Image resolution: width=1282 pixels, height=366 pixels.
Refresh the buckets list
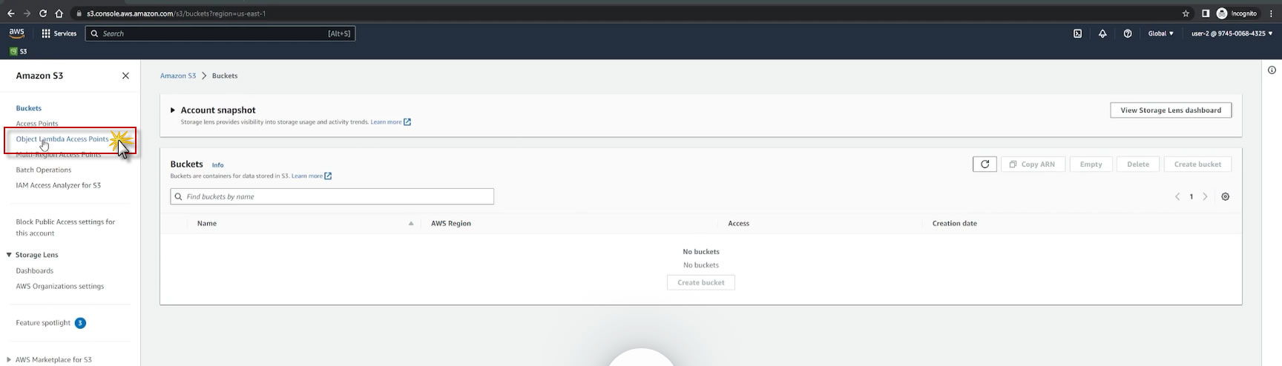984,164
